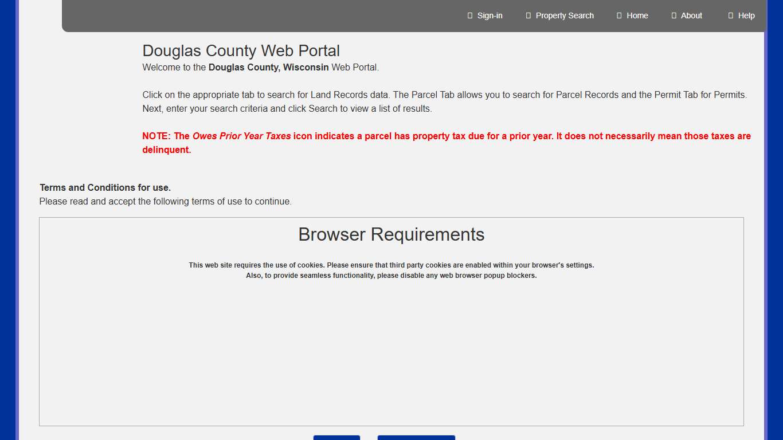Decline the terms using the wider blue button

[416, 438]
